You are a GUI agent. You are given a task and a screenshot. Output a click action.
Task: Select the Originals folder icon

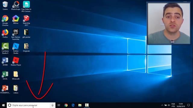pyautogui.click(x=26, y=47)
